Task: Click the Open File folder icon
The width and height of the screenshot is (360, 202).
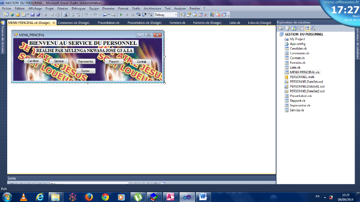Action: (18, 15)
